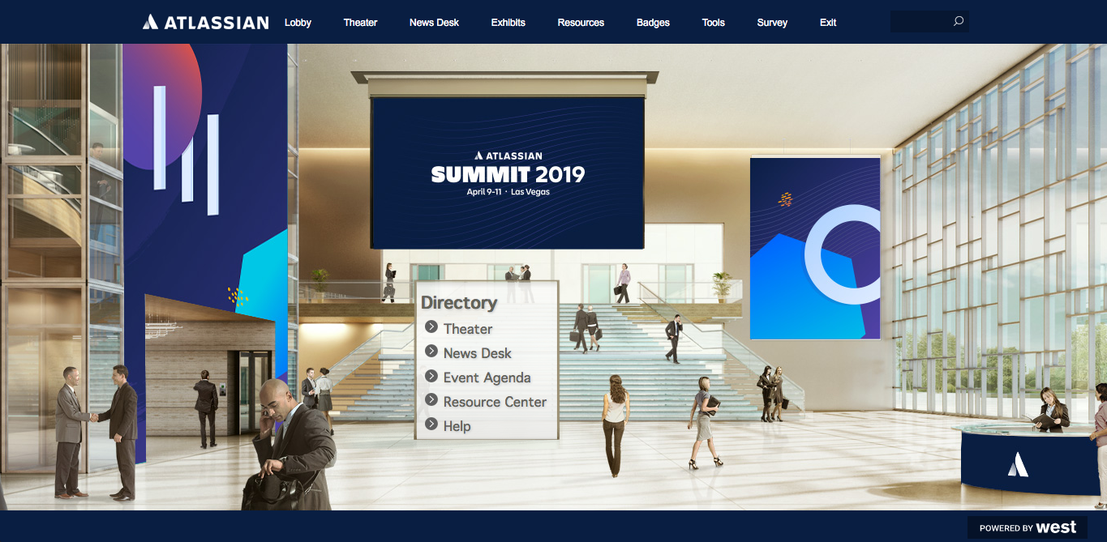Screen dimensions: 1107x542
Task: Go to the Theater in top navigation
Action: coord(360,23)
